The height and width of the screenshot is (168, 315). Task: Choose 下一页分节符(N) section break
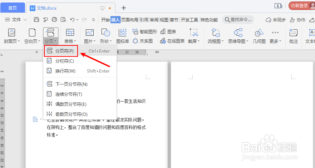(x=80, y=84)
